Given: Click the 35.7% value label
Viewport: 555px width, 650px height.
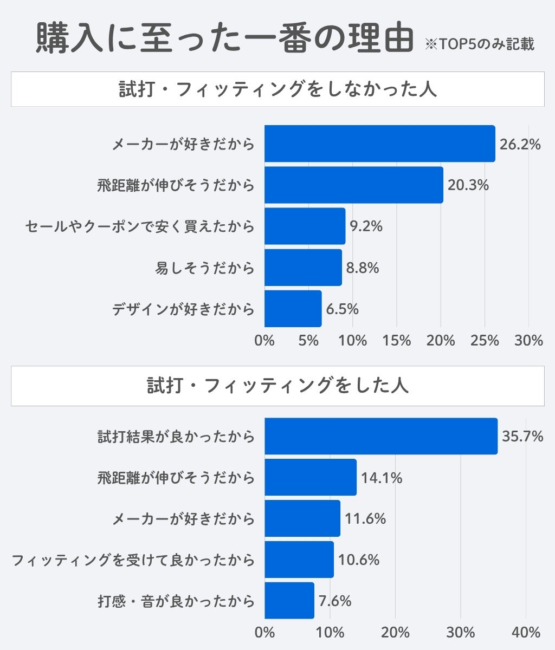Looking at the screenshot, I should pyautogui.click(x=522, y=437).
